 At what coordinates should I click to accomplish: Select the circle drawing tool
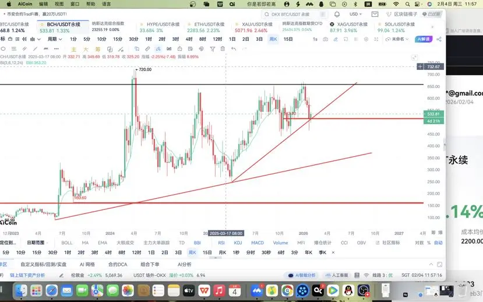coord(3,49)
